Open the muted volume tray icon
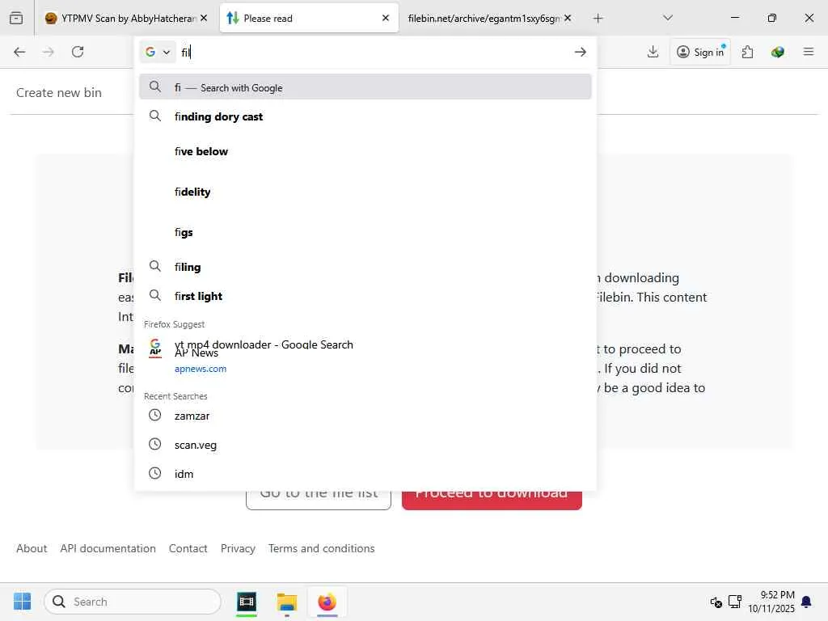 [x=716, y=602]
